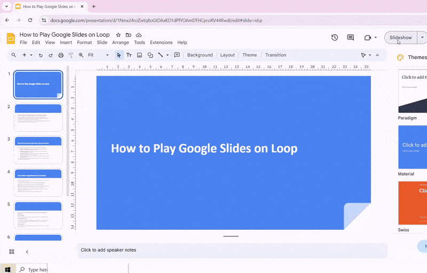Open the Insert menu
Viewport: 427px width, 273px height.
click(x=66, y=43)
